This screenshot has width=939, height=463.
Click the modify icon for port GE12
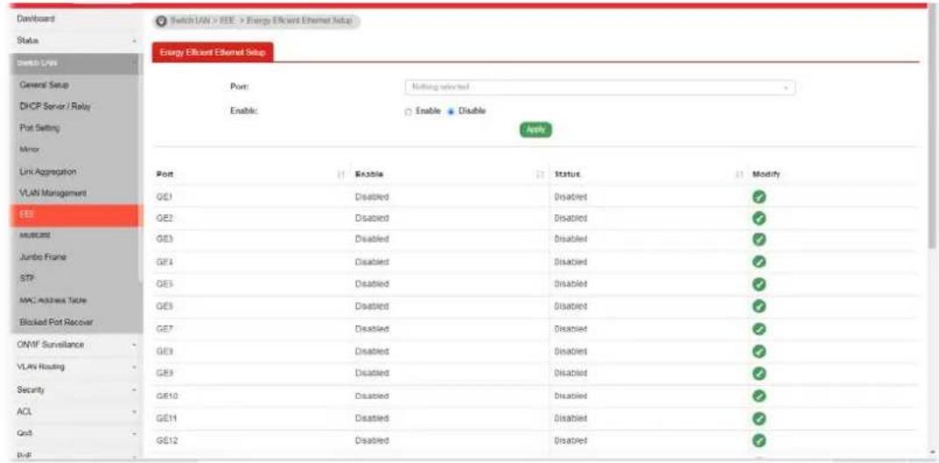pyautogui.click(x=759, y=440)
